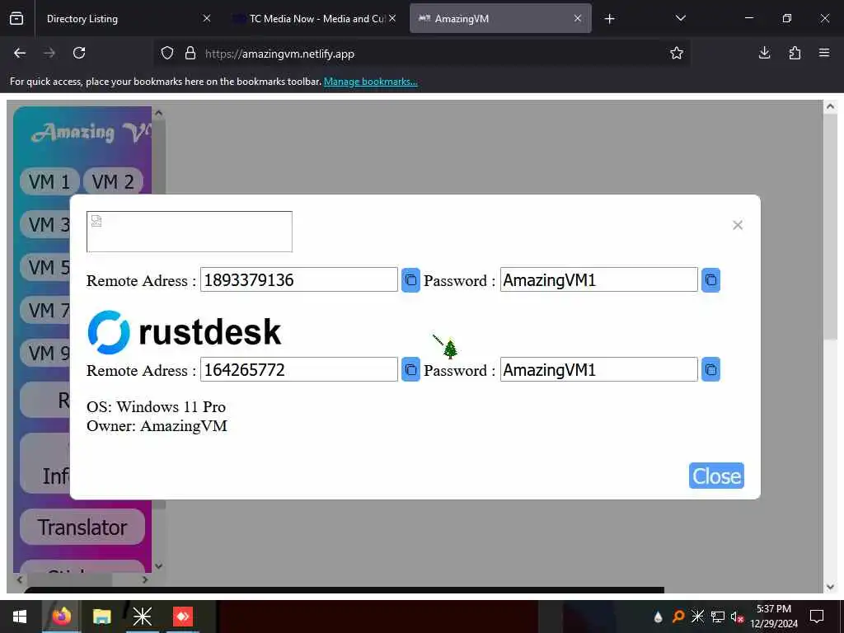Copy the first Remote Address 1893379136

tap(410, 280)
